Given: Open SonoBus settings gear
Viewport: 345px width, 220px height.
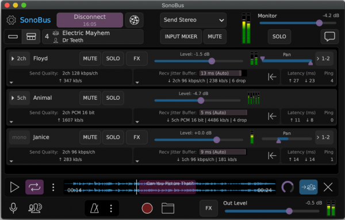Looking at the screenshot, I should [11, 20].
